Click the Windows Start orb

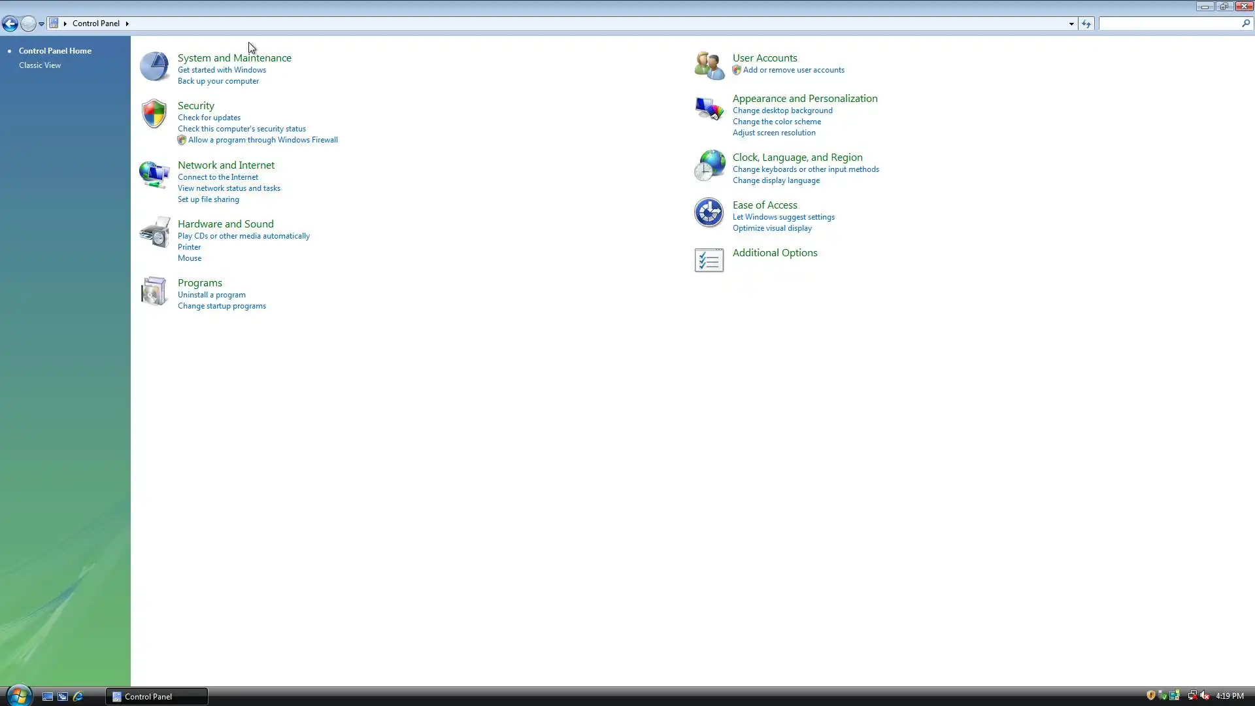[18, 696]
